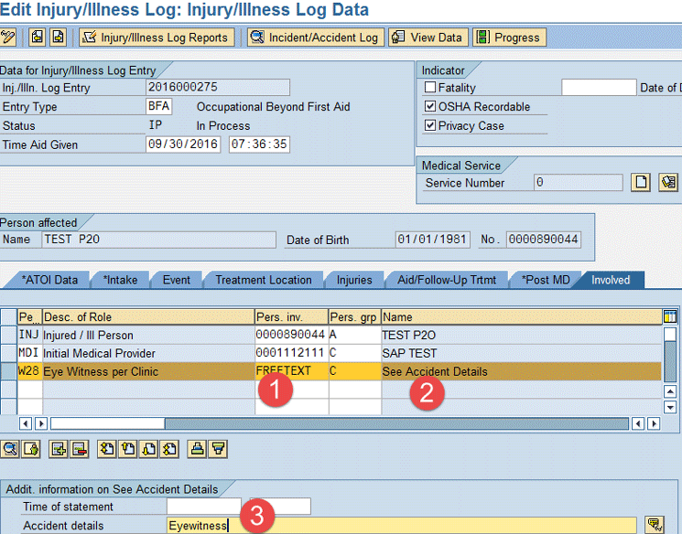The width and height of the screenshot is (682, 534).
Task: Click the Entry Type field BFA
Action: coord(158,107)
